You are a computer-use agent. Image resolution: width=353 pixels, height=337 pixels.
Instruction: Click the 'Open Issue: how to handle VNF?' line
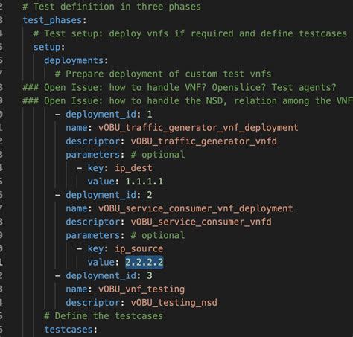pos(179,87)
